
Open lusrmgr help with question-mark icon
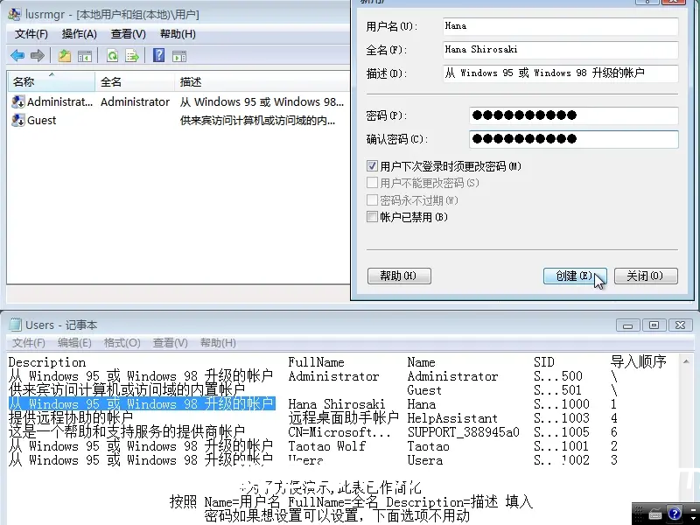tap(158, 55)
